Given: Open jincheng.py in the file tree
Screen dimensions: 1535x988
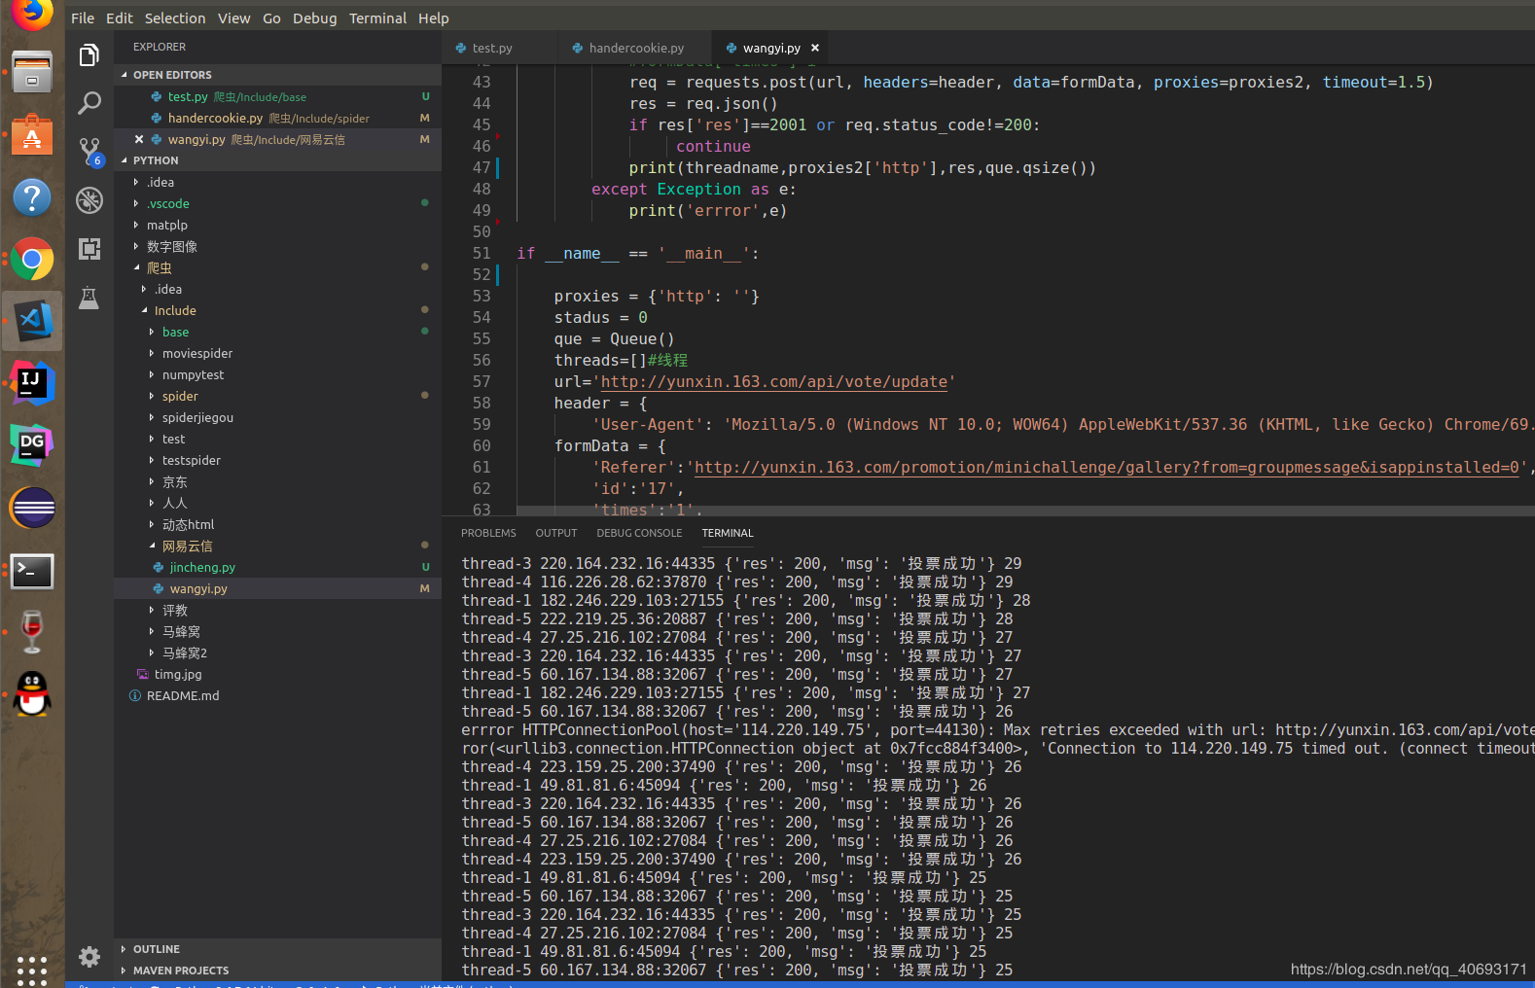Looking at the screenshot, I should [202, 567].
